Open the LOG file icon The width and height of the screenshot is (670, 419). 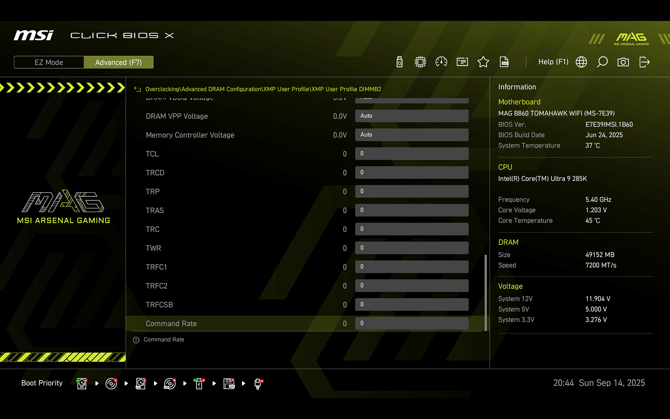click(x=504, y=62)
